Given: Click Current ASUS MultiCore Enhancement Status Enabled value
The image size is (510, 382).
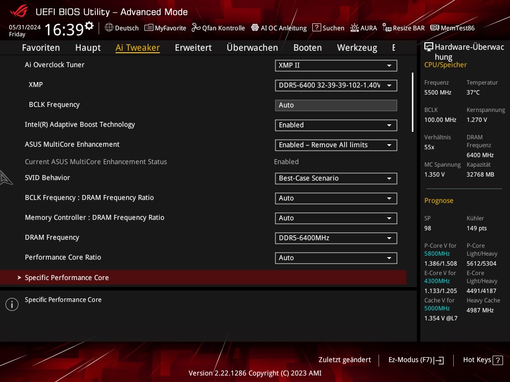Looking at the screenshot, I should (286, 162).
